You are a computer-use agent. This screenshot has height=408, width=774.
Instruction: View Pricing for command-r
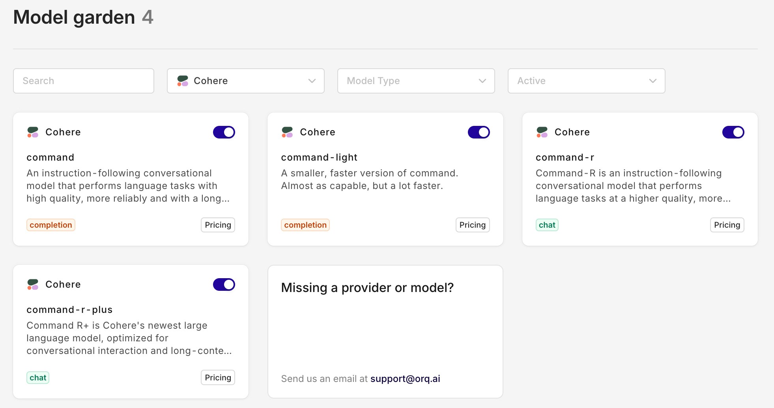727,225
